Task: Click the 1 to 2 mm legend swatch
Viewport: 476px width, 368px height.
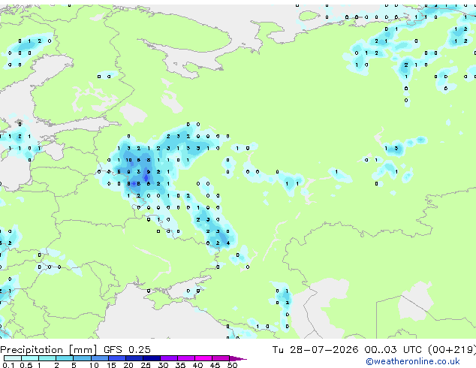Action: point(47,358)
